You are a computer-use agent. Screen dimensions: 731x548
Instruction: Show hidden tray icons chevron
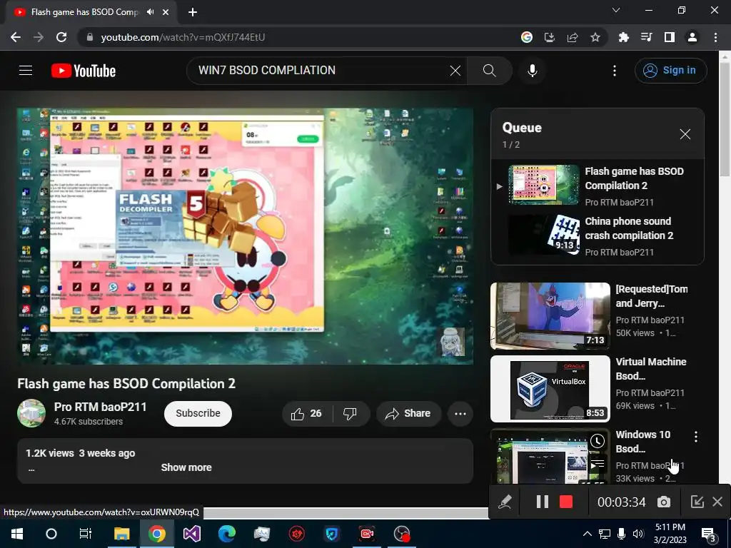coord(588,534)
